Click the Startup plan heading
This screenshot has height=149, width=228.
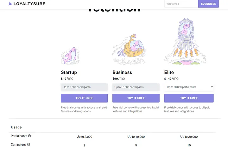pos(69,72)
